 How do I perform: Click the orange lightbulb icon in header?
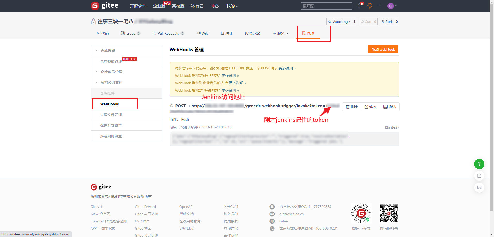pyautogui.click(x=370, y=6)
